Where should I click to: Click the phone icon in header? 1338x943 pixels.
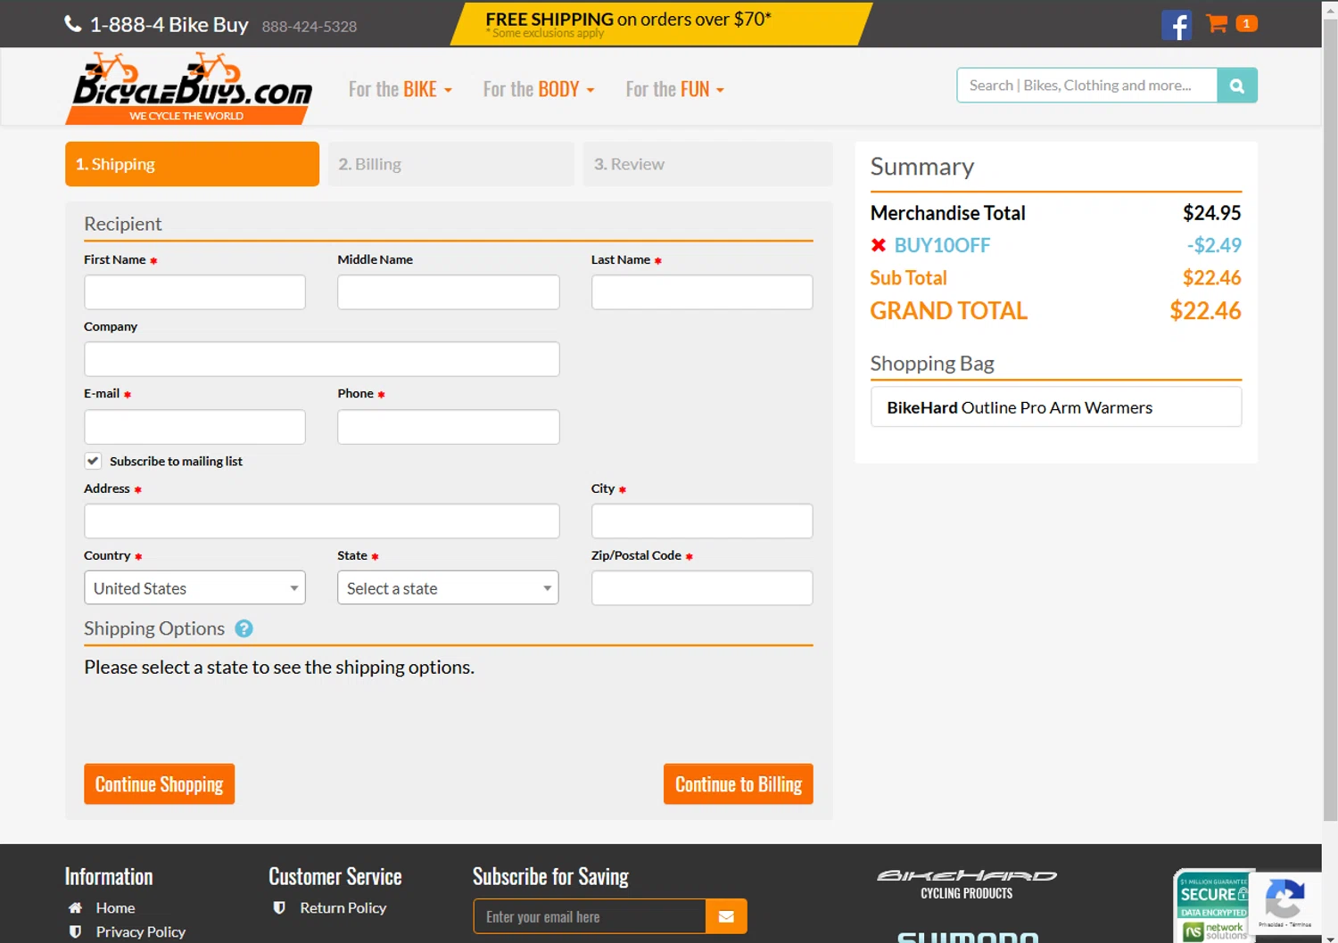73,24
